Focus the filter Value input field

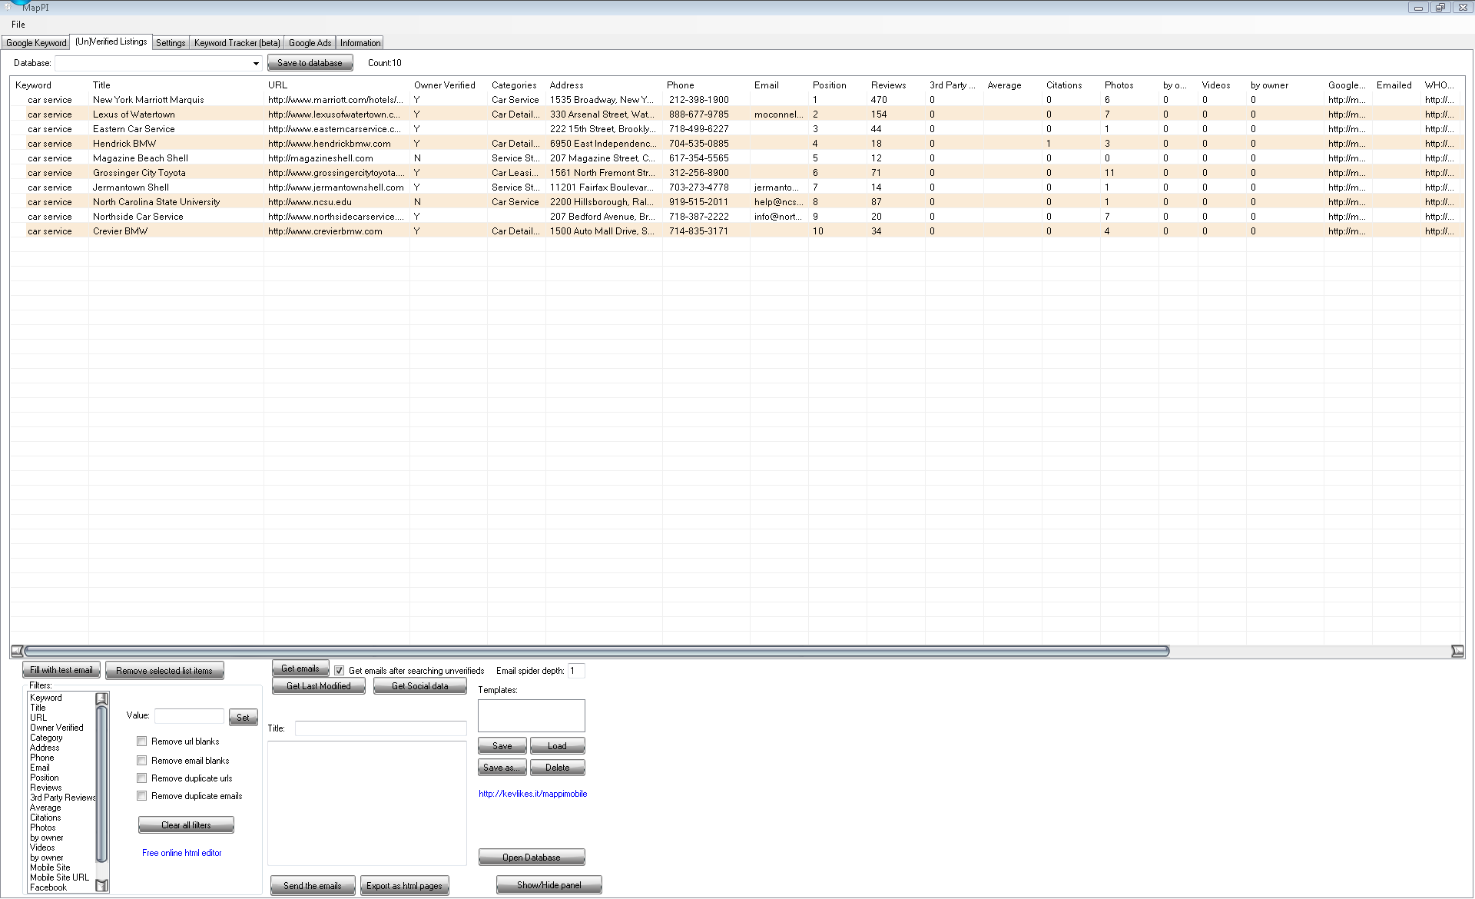pos(189,716)
